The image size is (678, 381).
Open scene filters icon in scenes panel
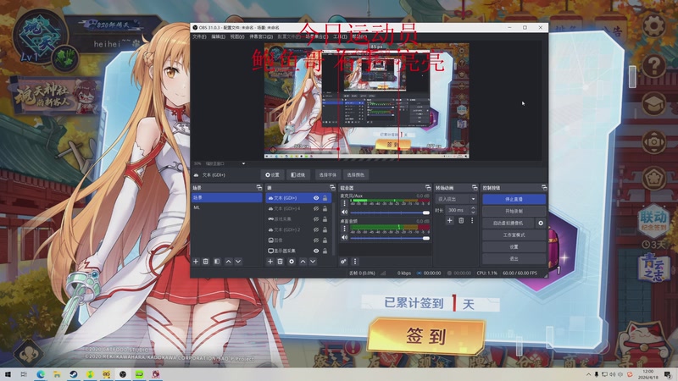click(x=217, y=262)
